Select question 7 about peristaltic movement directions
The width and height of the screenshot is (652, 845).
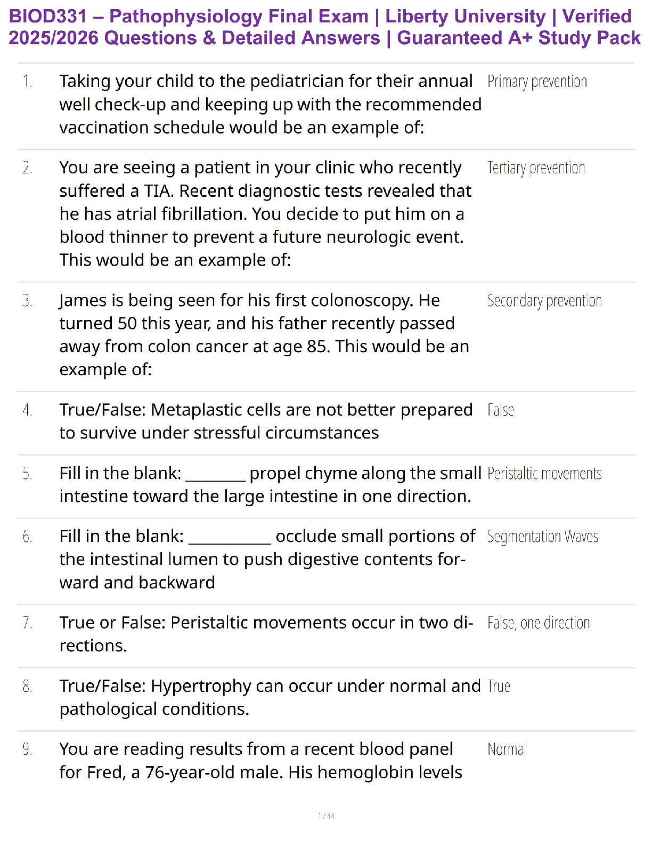266,634
